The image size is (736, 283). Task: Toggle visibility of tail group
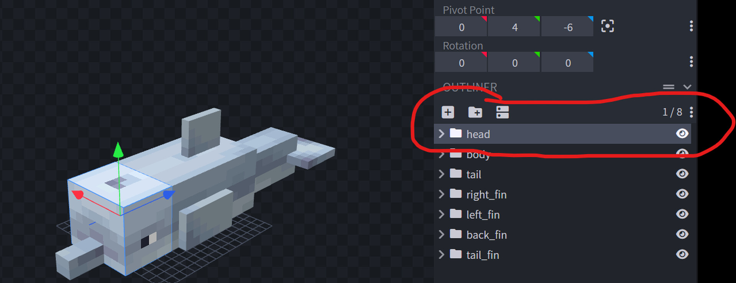click(682, 174)
